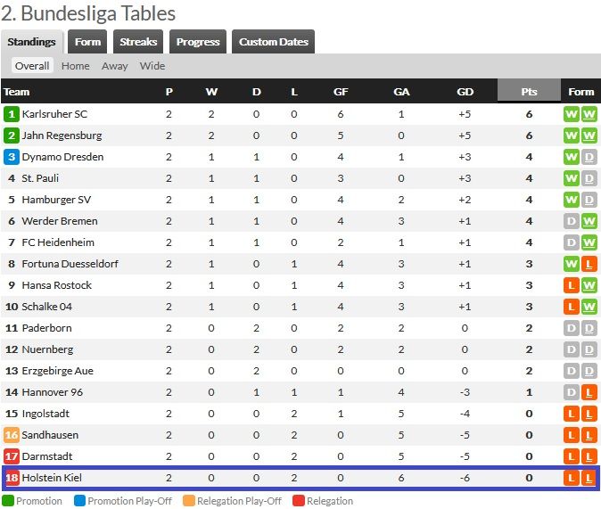The image size is (601, 509).
Task: Click the orange position 16 badge
Action: (12, 435)
